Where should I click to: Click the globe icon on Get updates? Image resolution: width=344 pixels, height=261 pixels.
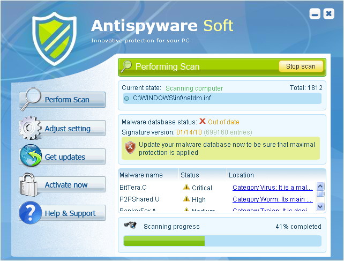click(31, 155)
